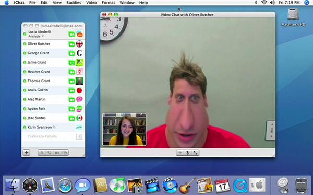Open Dashboard from the Dock

click(x=30, y=186)
